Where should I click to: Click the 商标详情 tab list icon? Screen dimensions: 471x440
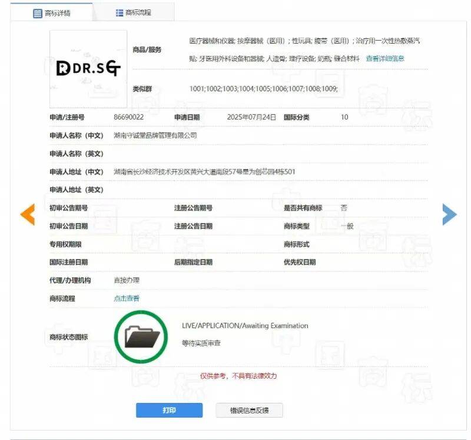(x=37, y=14)
